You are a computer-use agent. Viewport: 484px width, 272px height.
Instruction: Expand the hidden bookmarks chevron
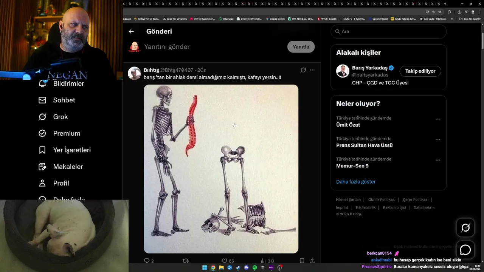[x=451, y=19]
